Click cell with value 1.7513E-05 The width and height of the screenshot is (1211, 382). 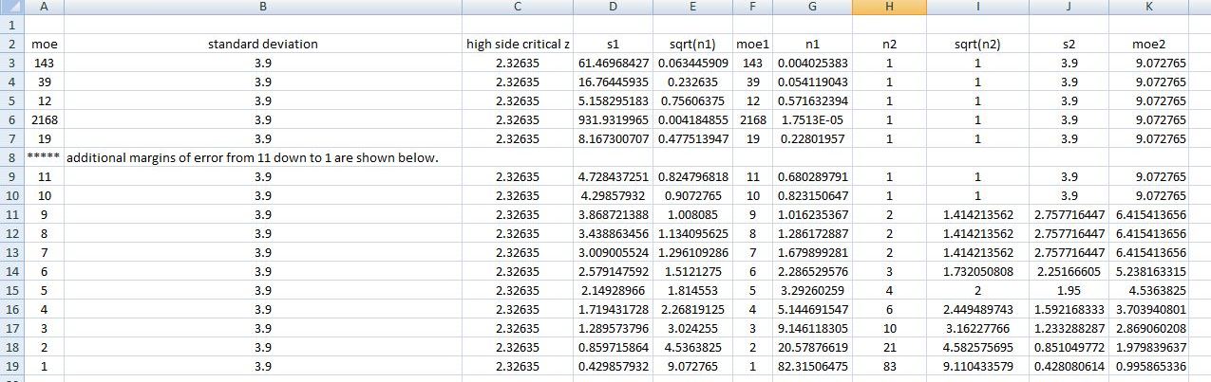click(x=812, y=119)
